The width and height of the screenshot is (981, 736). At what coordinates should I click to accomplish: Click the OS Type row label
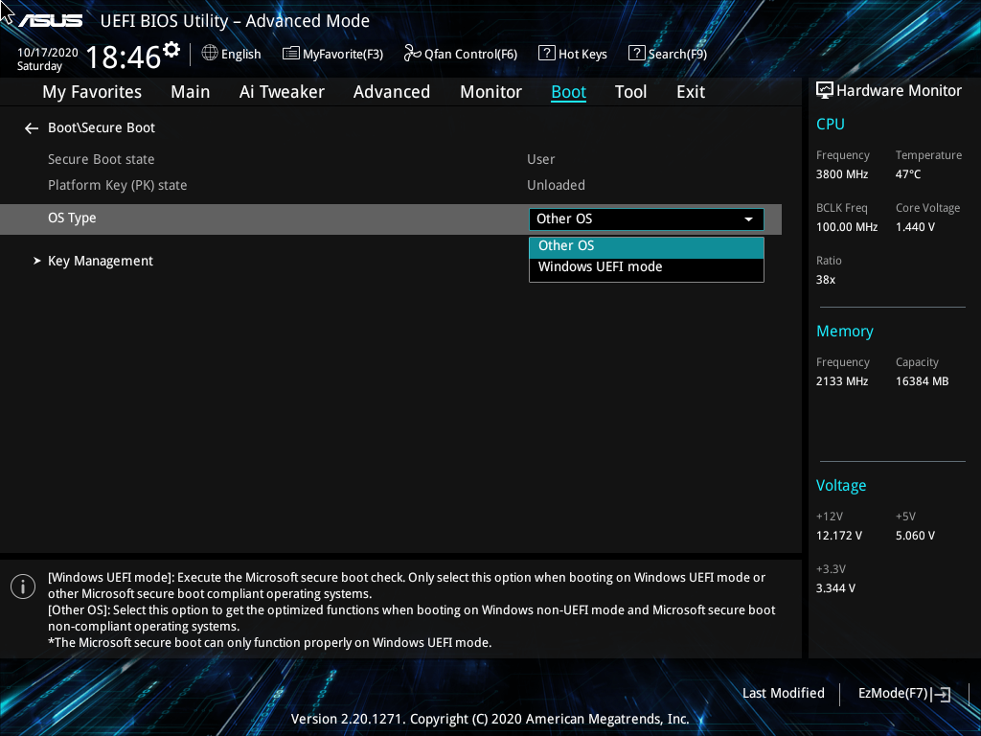pyautogui.click(x=72, y=218)
